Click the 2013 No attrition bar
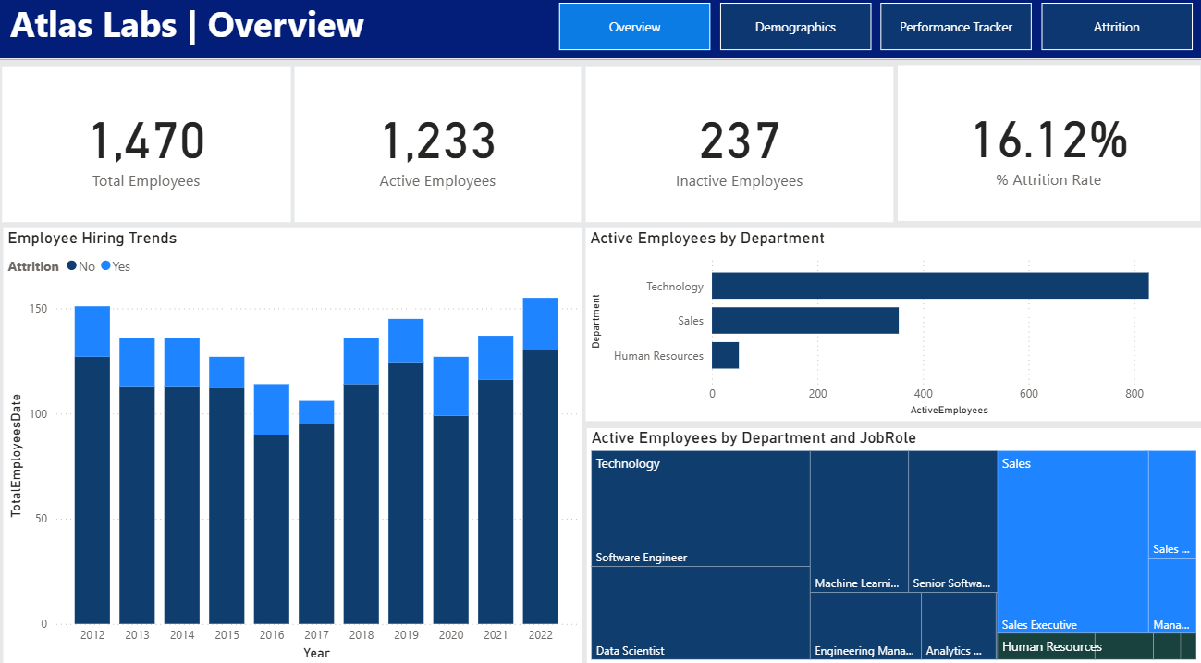The width and height of the screenshot is (1201, 663). click(137, 505)
